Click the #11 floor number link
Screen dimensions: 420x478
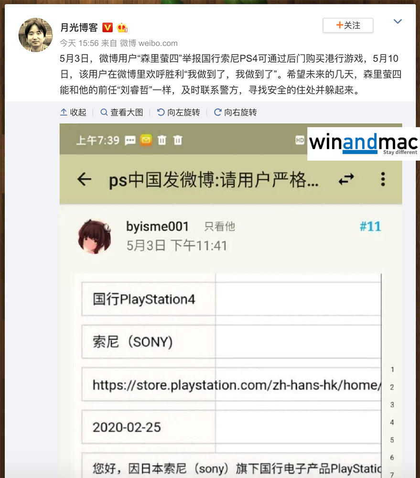click(370, 227)
